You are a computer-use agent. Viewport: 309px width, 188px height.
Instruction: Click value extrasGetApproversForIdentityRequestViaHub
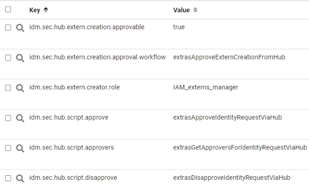pos(240,148)
